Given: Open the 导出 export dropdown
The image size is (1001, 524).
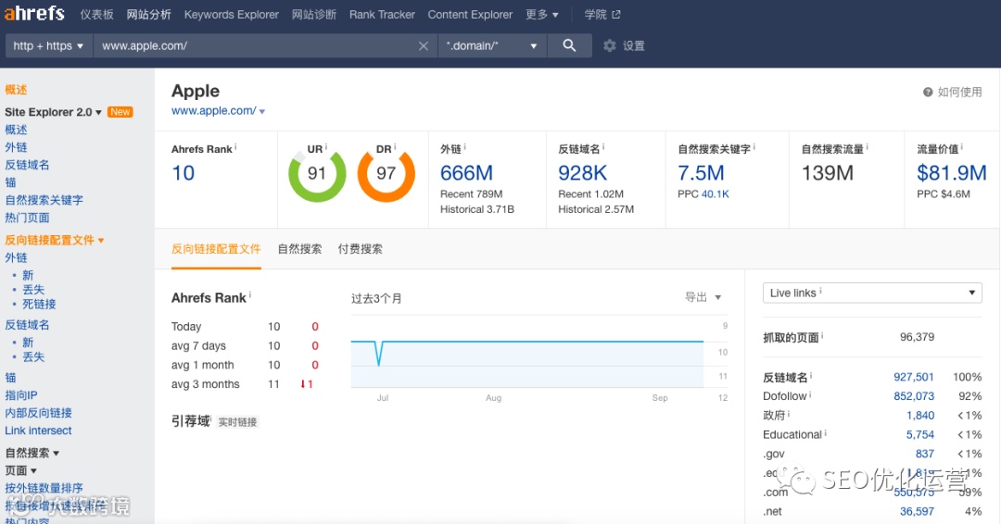Looking at the screenshot, I should pyautogui.click(x=703, y=297).
